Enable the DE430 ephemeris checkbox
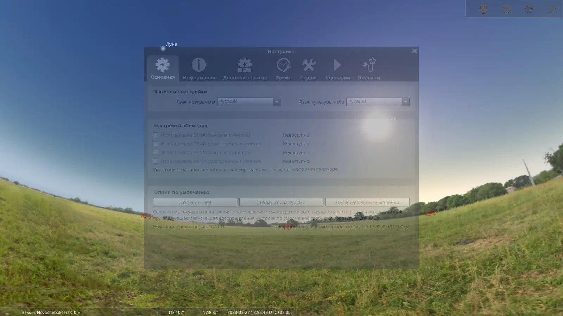This screenshot has width=563, height=316. [156, 152]
